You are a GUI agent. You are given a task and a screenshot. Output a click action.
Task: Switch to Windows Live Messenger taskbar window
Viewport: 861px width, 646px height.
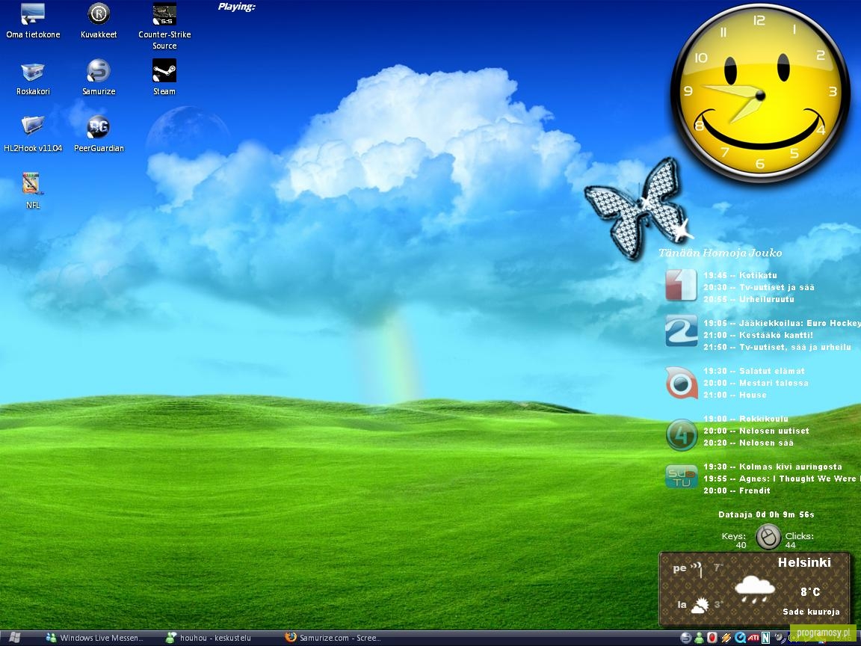[x=94, y=638]
